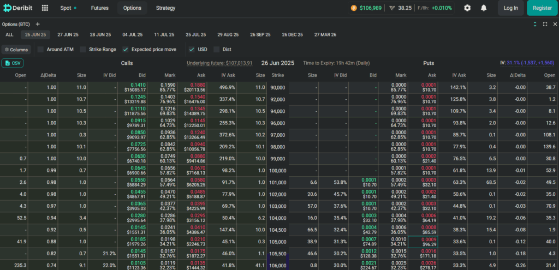Click the Register button

(542, 8)
